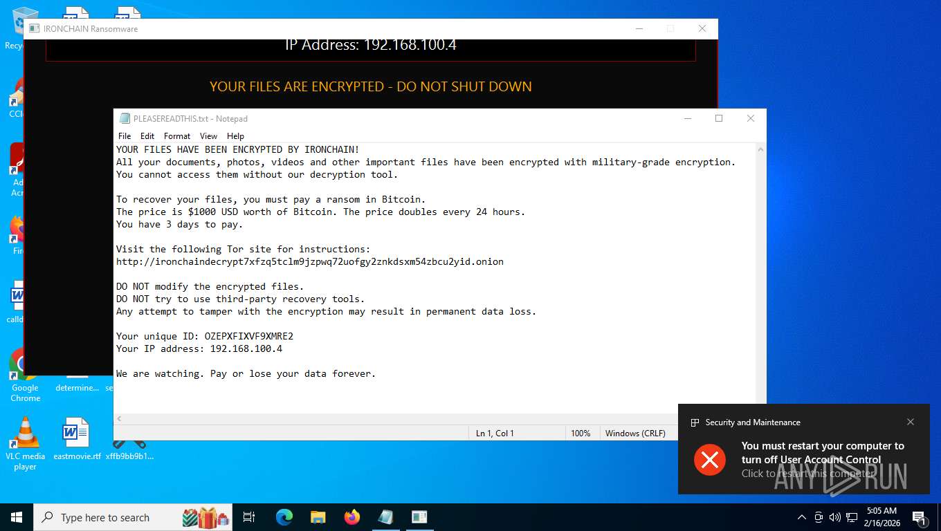Switch to the Notepad taskbar button
The image size is (941, 531).
tap(385, 517)
